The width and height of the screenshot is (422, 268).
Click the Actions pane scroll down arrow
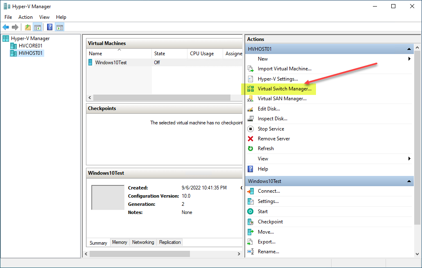coord(417,254)
